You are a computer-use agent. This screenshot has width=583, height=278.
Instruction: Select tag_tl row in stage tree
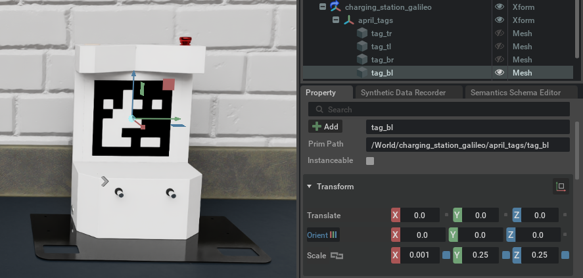438,47
